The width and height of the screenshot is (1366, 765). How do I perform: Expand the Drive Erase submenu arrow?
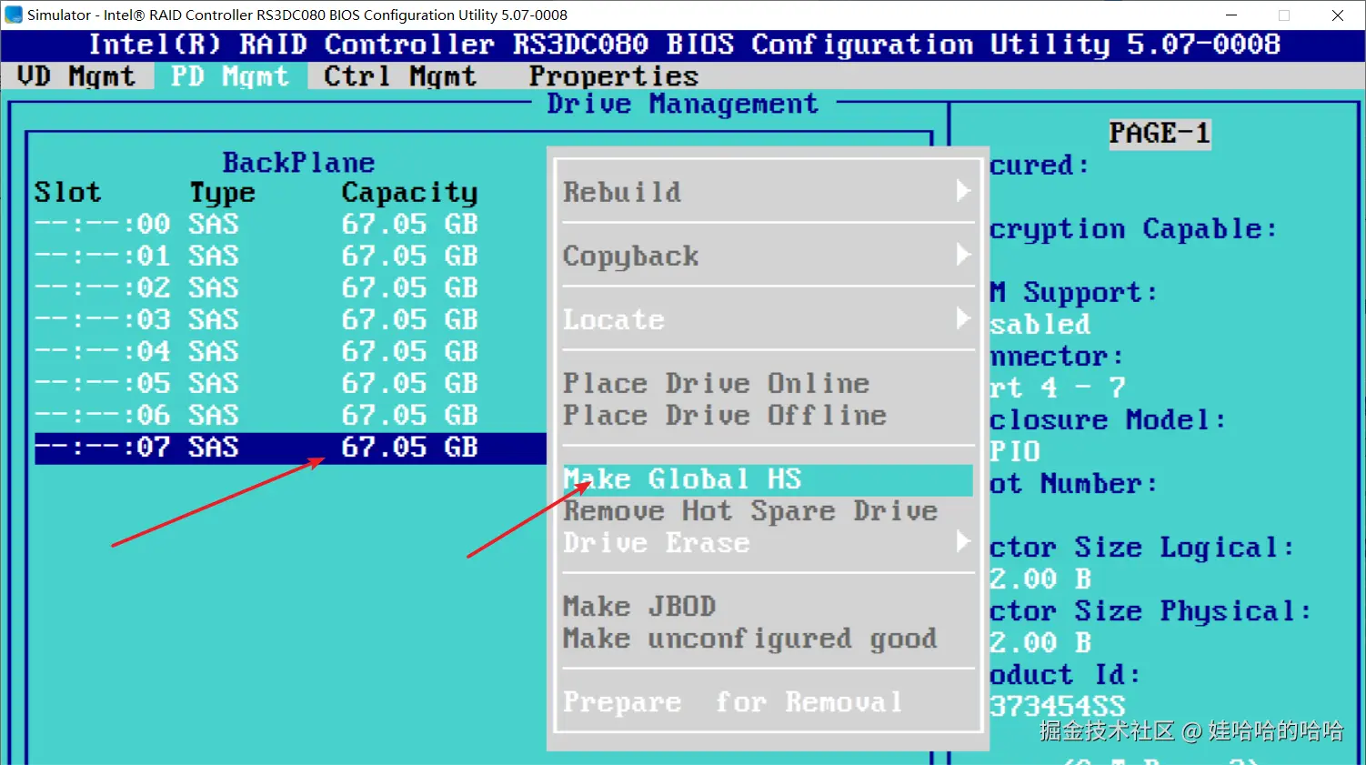963,542
